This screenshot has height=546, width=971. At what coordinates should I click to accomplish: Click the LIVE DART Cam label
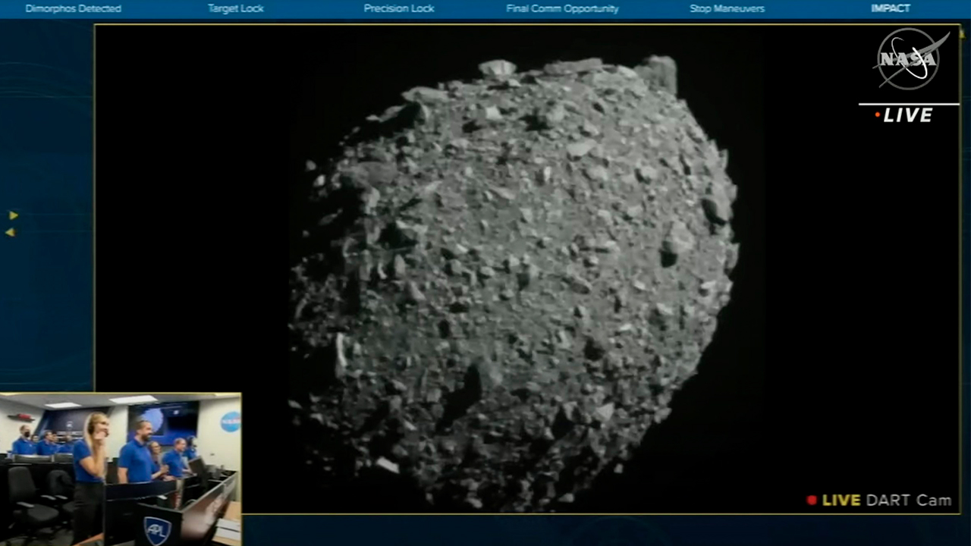pos(886,500)
